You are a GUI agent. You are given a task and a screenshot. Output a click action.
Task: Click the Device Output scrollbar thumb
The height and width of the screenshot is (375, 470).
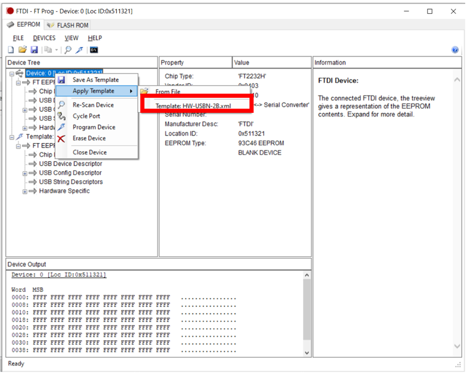[307, 309]
